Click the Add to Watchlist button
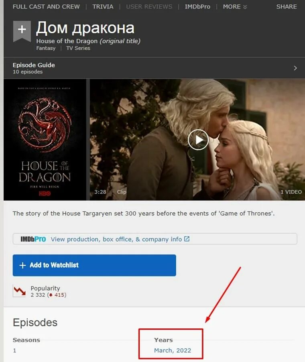 (94, 265)
